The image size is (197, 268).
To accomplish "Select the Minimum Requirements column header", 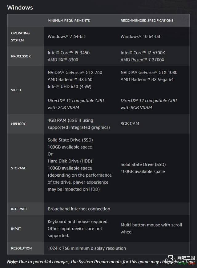I will 69,21.
